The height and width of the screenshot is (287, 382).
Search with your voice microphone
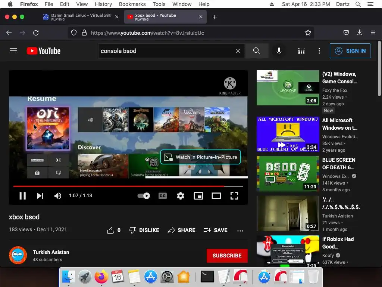click(x=279, y=51)
